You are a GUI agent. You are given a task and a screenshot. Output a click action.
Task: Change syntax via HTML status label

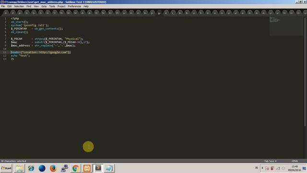pyautogui.click(x=295, y=161)
